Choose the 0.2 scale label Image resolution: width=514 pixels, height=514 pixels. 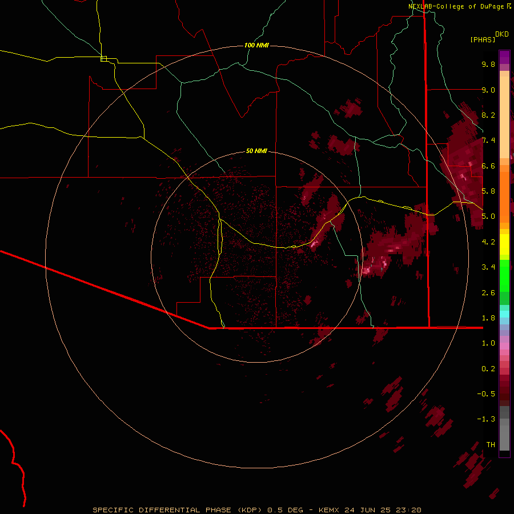[488, 369]
